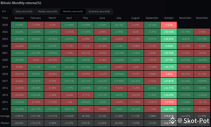Click the November column header

pos(185,18)
